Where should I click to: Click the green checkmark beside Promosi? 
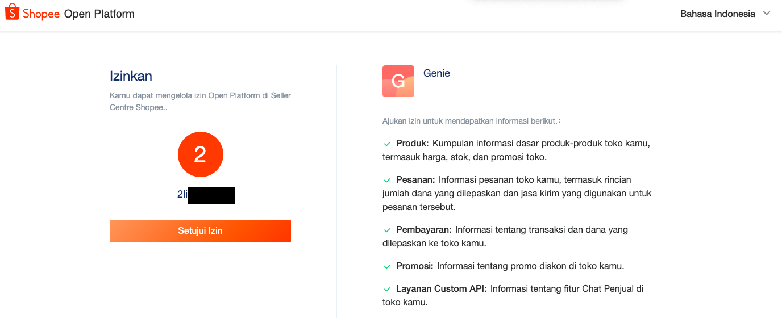click(387, 266)
